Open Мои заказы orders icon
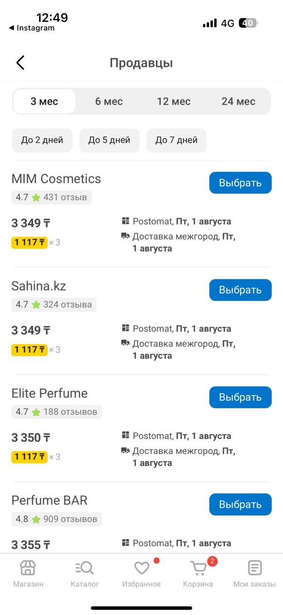Viewport: 283px width, 615px height. tap(255, 567)
